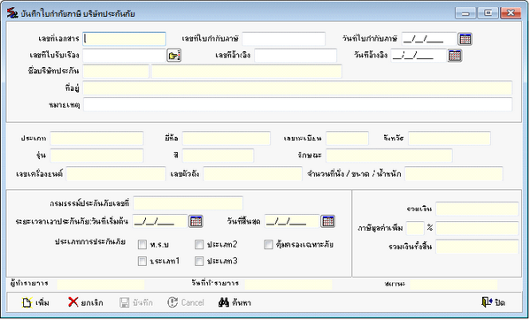530x320 pixels.
Task: Focus the รวมเงินทั้งสิ้น grand total field
Action: (x=477, y=247)
